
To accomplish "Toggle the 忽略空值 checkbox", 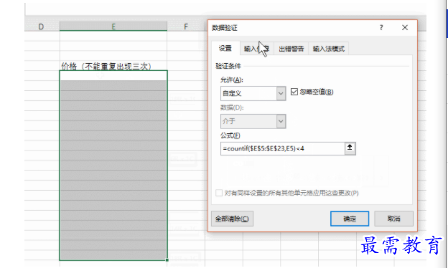I will (x=294, y=92).
